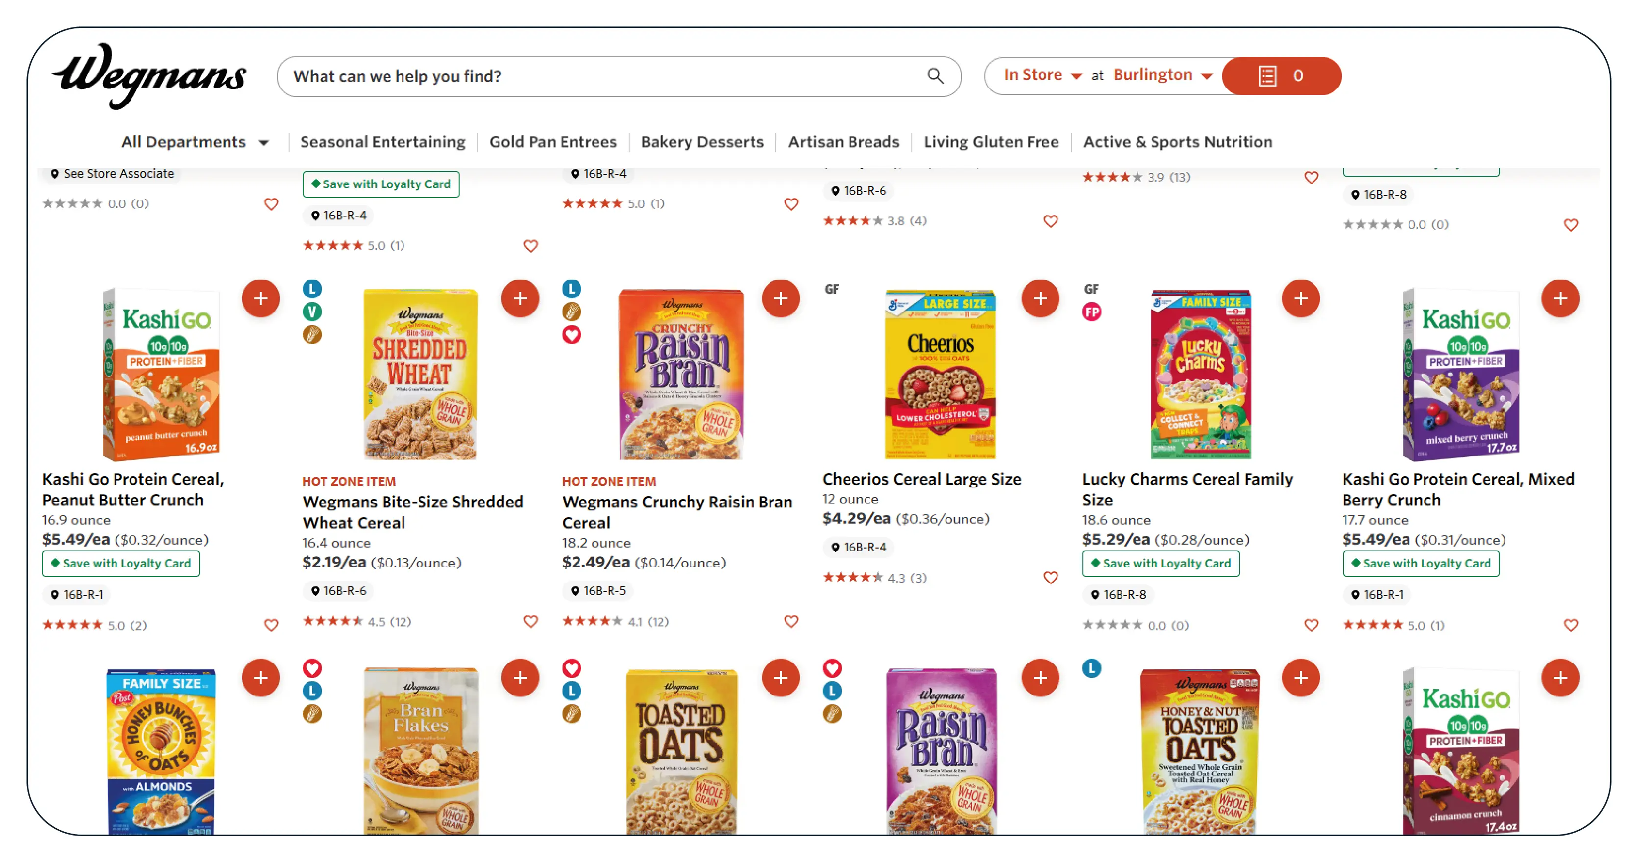Image resolution: width=1638 pixels, height=863 pixels.
Task: Add Cheerios Large Size to list
Action: click(1040, 299)
